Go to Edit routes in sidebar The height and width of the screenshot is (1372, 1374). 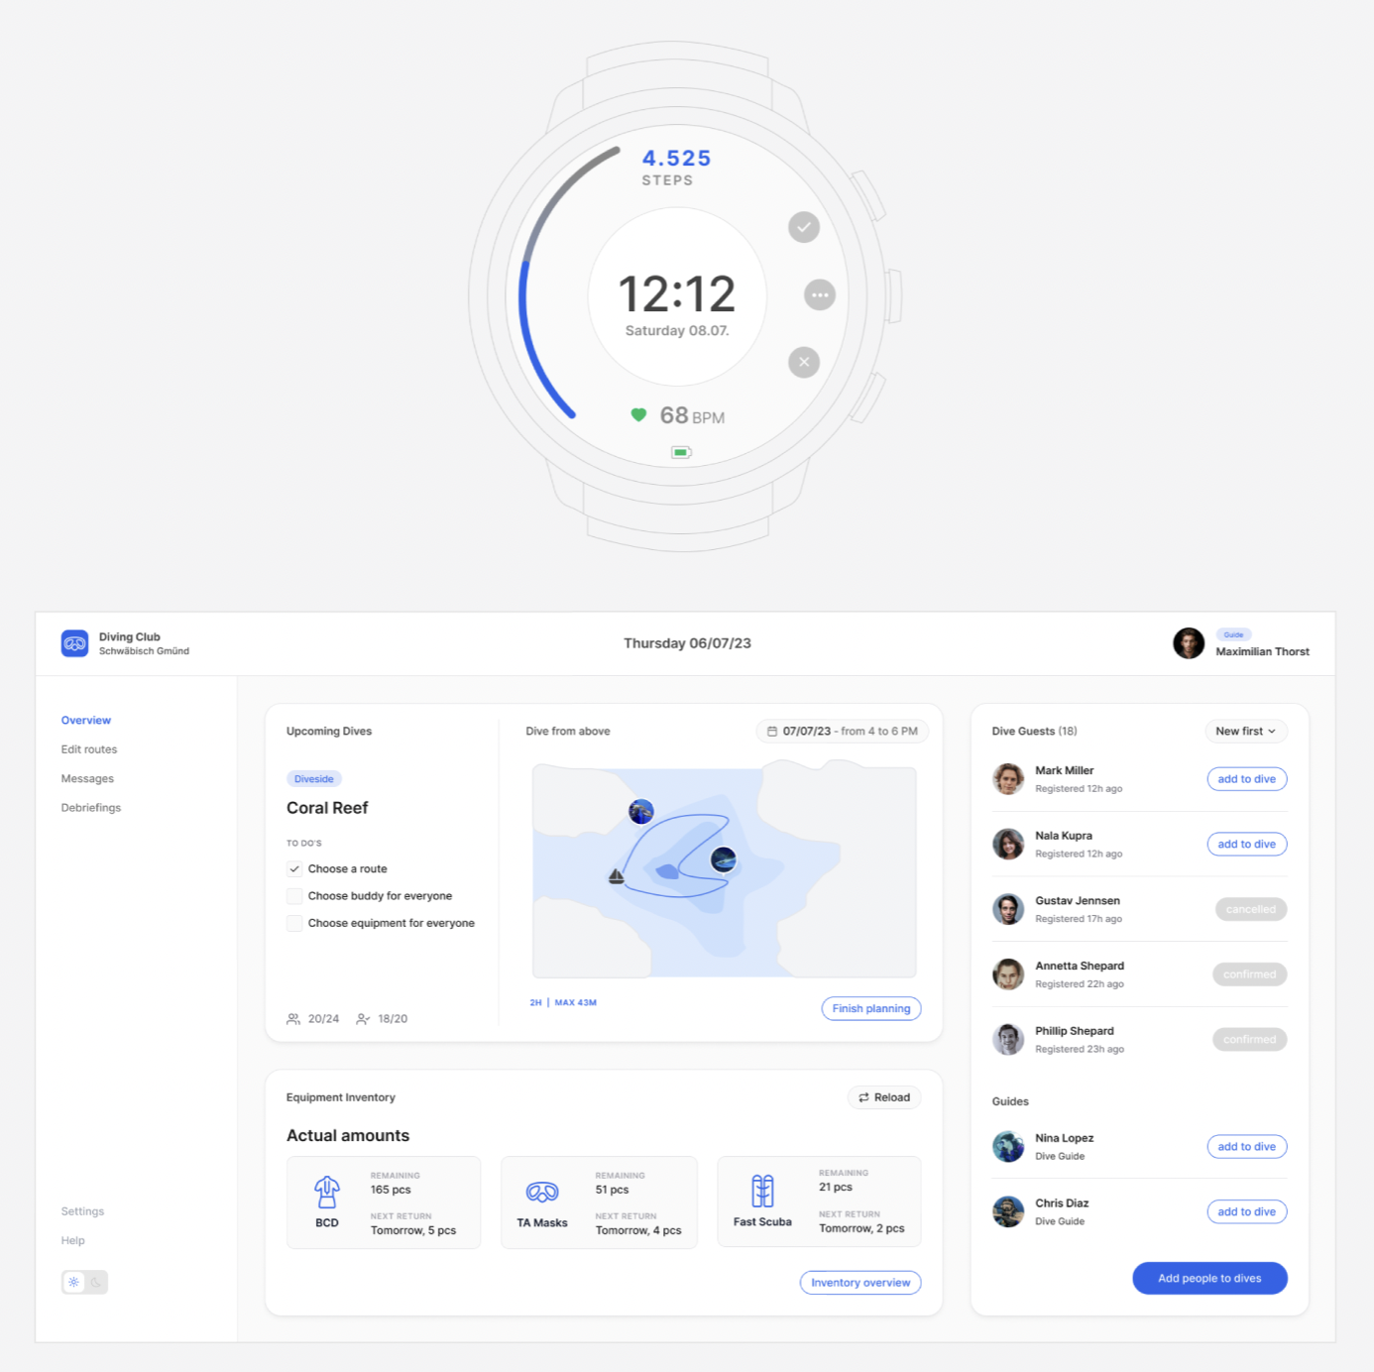(x=89, y=749)
